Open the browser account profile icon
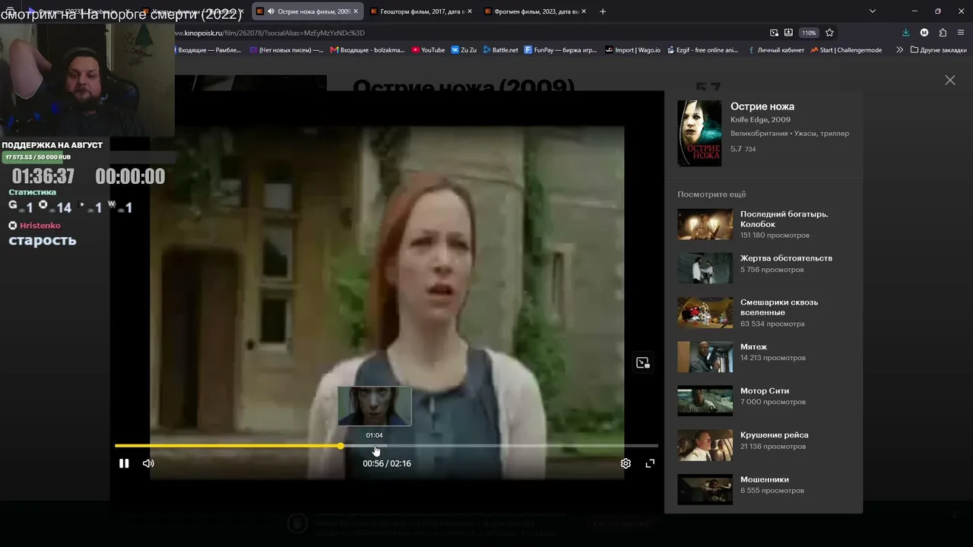 tap(924, 33)
